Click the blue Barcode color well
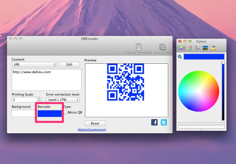Image resolution: width=236 pixels, height=164 pixels. pyautogui.click(x=50, y=114)
